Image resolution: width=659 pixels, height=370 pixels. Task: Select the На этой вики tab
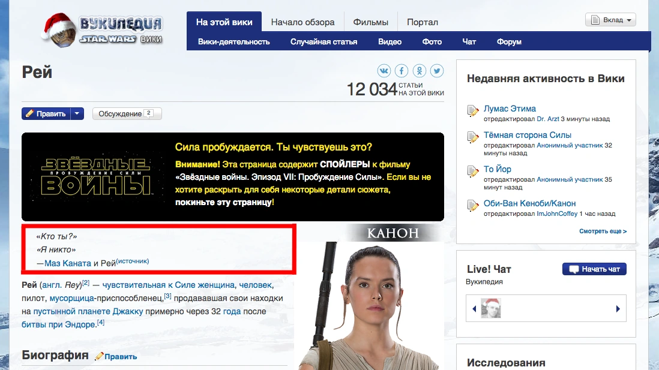point(224,22)
